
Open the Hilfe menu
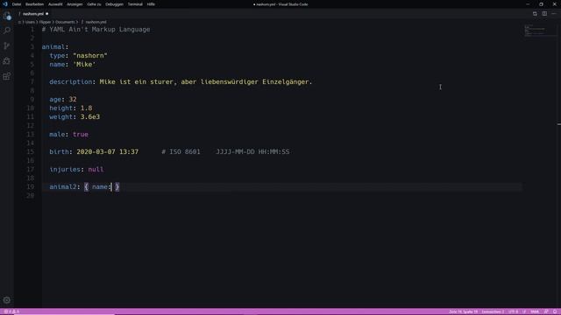click(x=151, y=4)
